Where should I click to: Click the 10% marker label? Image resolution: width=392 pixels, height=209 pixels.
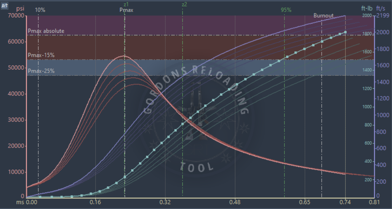click(40, 10)
